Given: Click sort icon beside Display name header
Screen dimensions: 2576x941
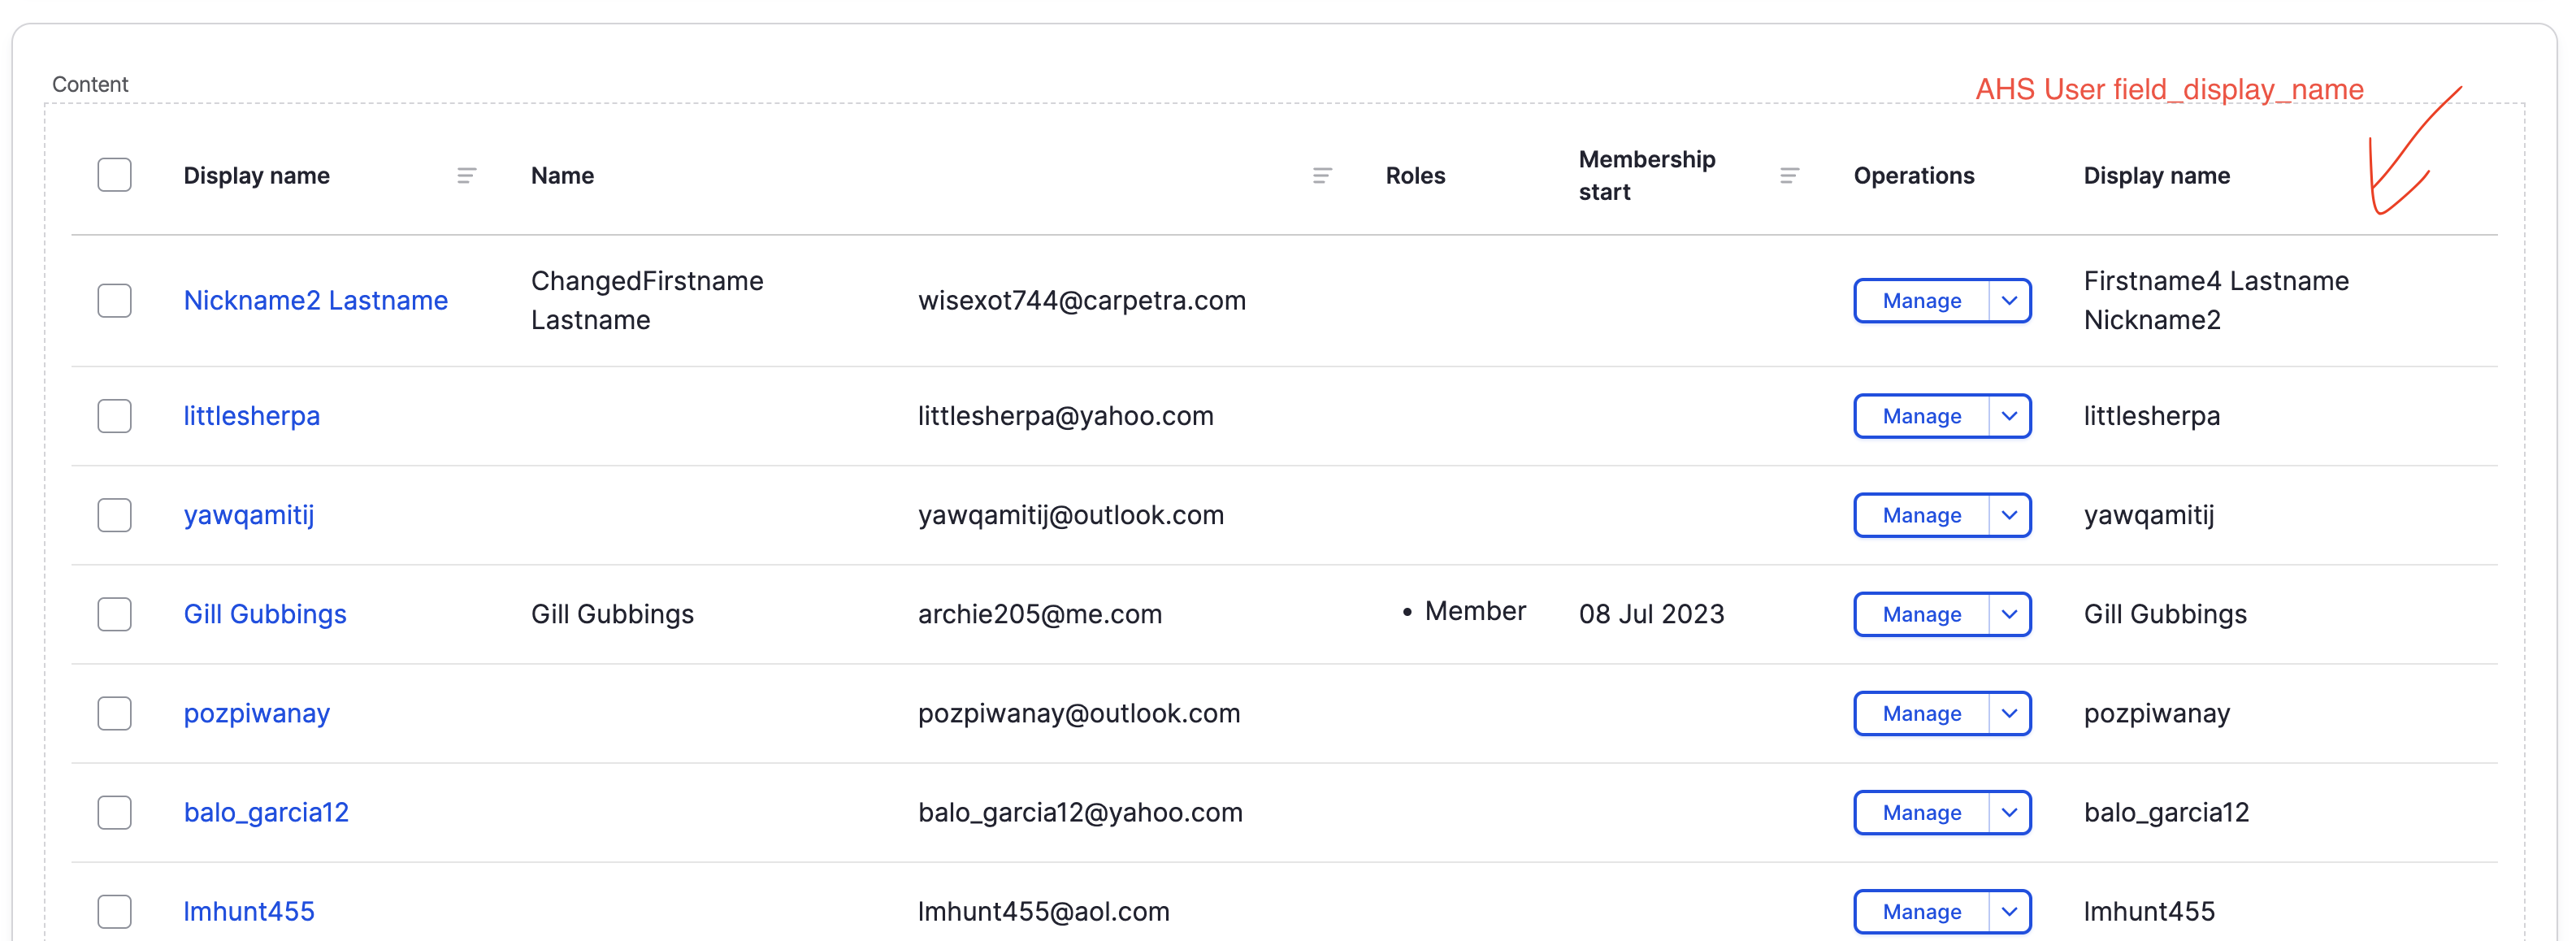Looking at the screenshot, I should click(x=466, y=176).
